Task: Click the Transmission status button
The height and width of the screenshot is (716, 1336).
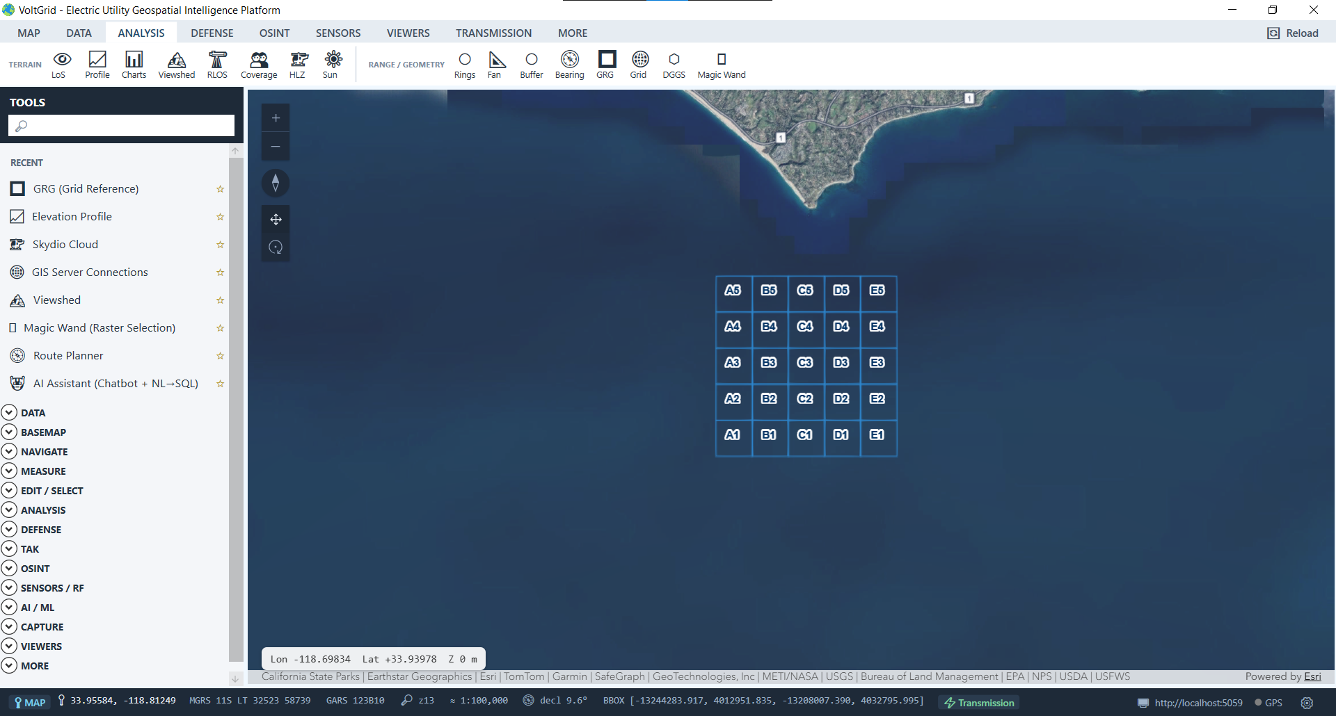Action: click(x=979, y=703)
